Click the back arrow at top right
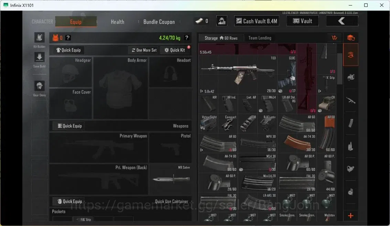 [342, 21]
